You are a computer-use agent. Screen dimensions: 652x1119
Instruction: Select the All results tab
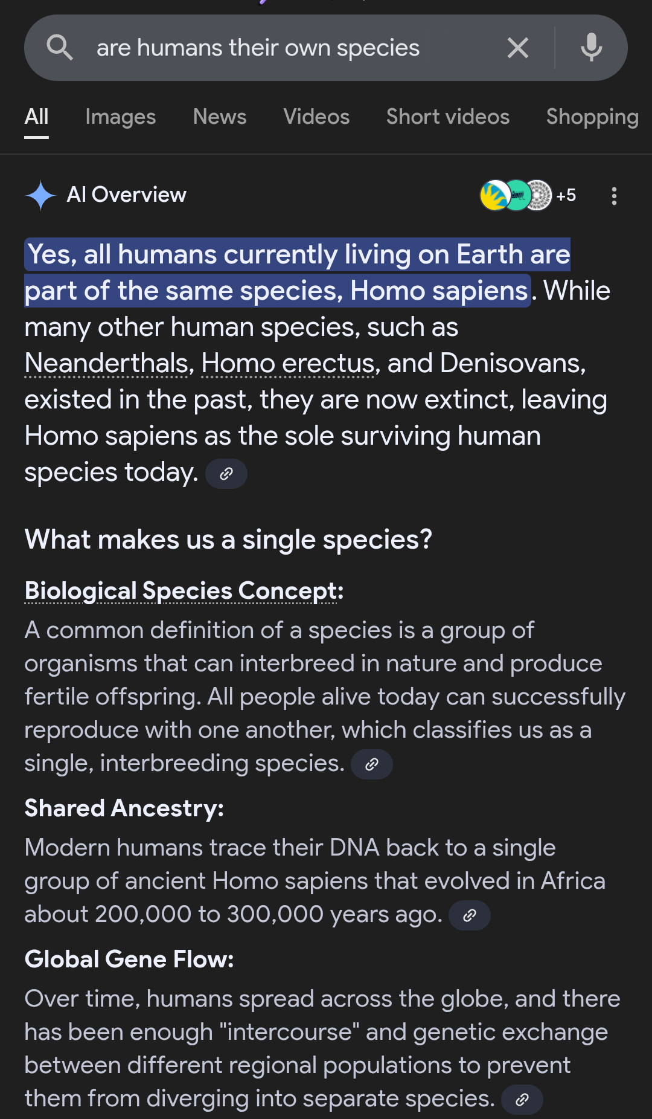click(x=36, y=117)
